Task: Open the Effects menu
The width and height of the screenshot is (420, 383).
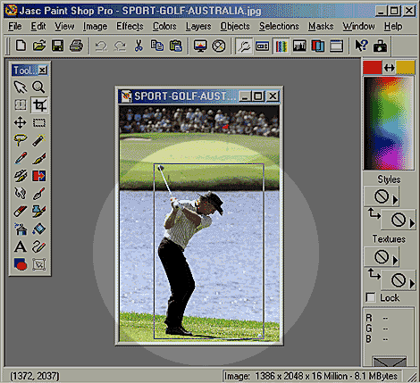Action: click(x=130, y=26)
